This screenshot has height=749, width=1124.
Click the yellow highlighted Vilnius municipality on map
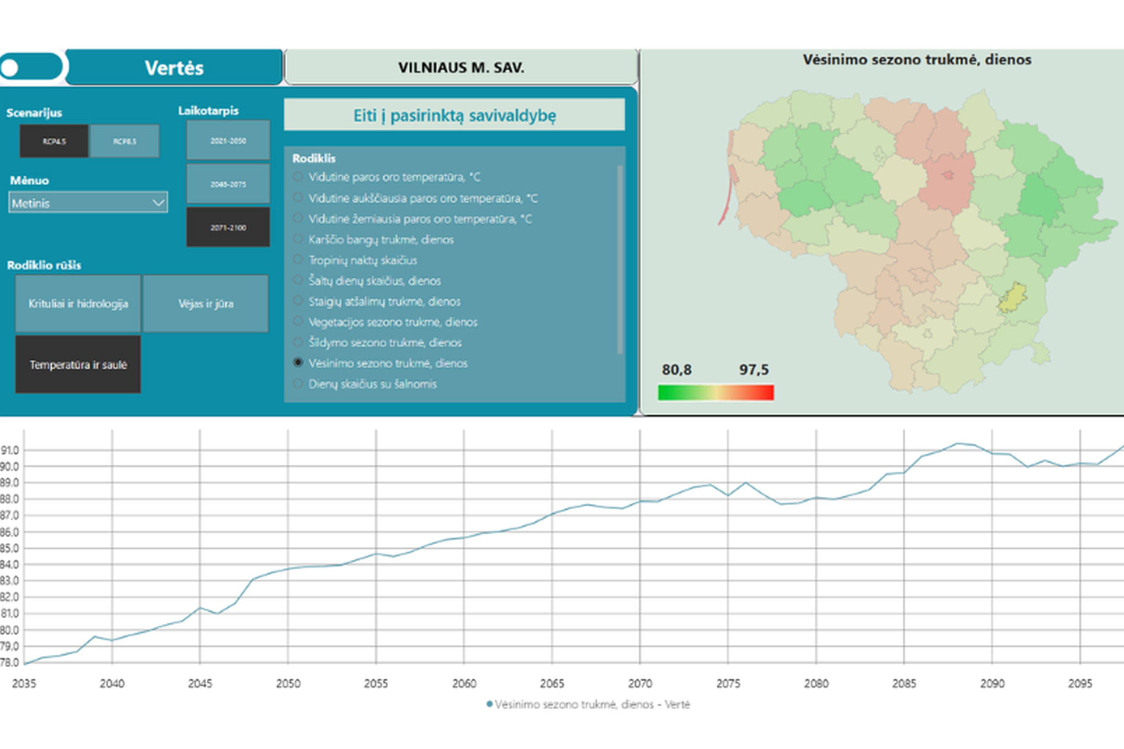(x=1013, y=298)
